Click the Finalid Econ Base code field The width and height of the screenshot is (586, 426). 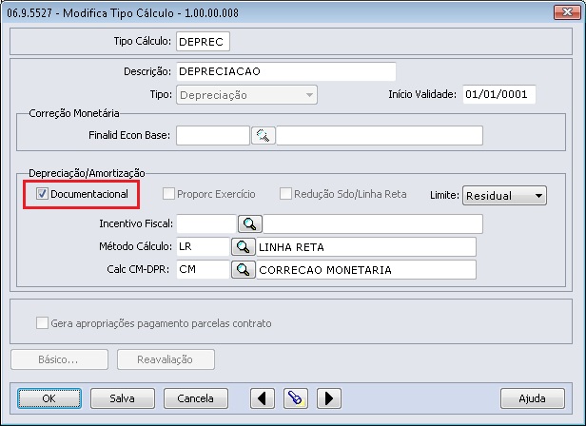213,135
